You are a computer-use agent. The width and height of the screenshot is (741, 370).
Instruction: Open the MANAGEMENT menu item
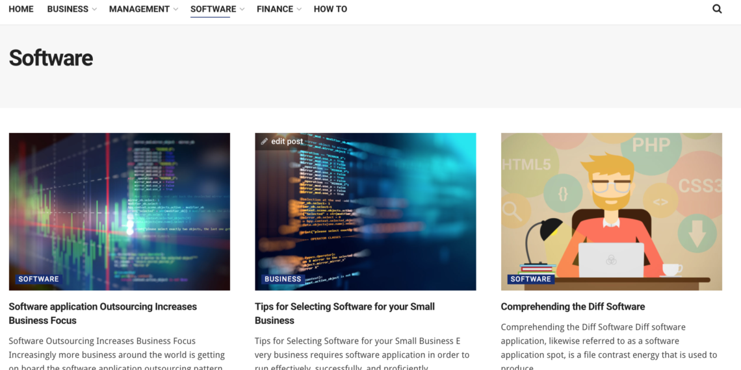coord(139,9)
